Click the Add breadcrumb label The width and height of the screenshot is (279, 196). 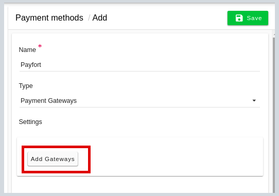pos(100,18)
